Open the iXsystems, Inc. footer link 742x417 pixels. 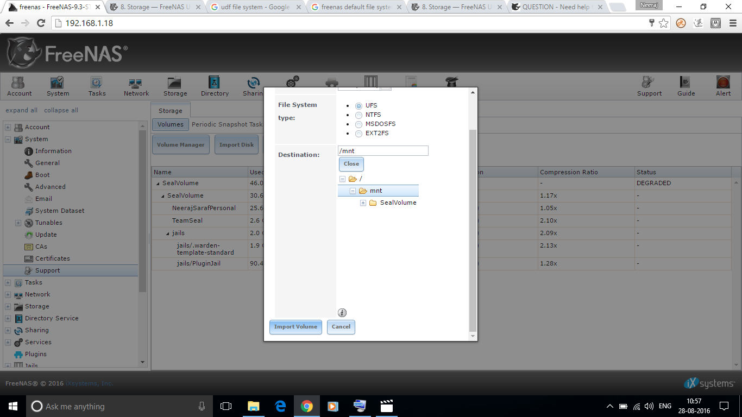coord(90,383)
